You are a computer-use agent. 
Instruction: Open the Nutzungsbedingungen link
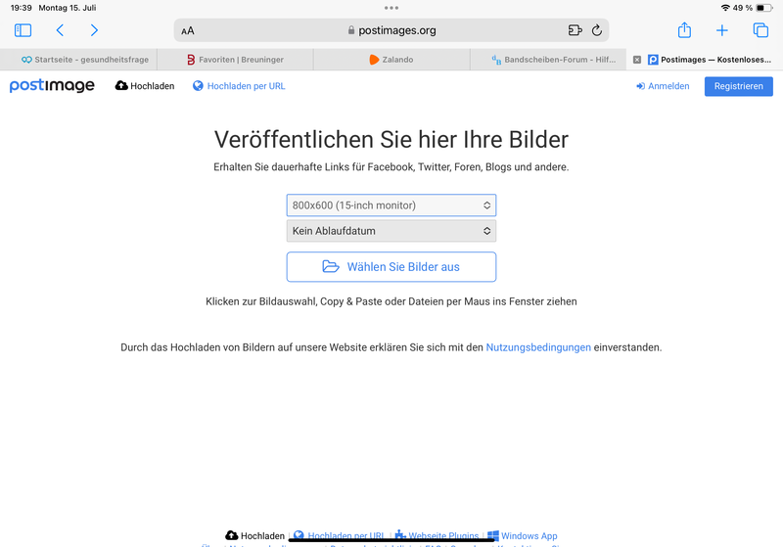pyautogui.click(x=538, y=347)
